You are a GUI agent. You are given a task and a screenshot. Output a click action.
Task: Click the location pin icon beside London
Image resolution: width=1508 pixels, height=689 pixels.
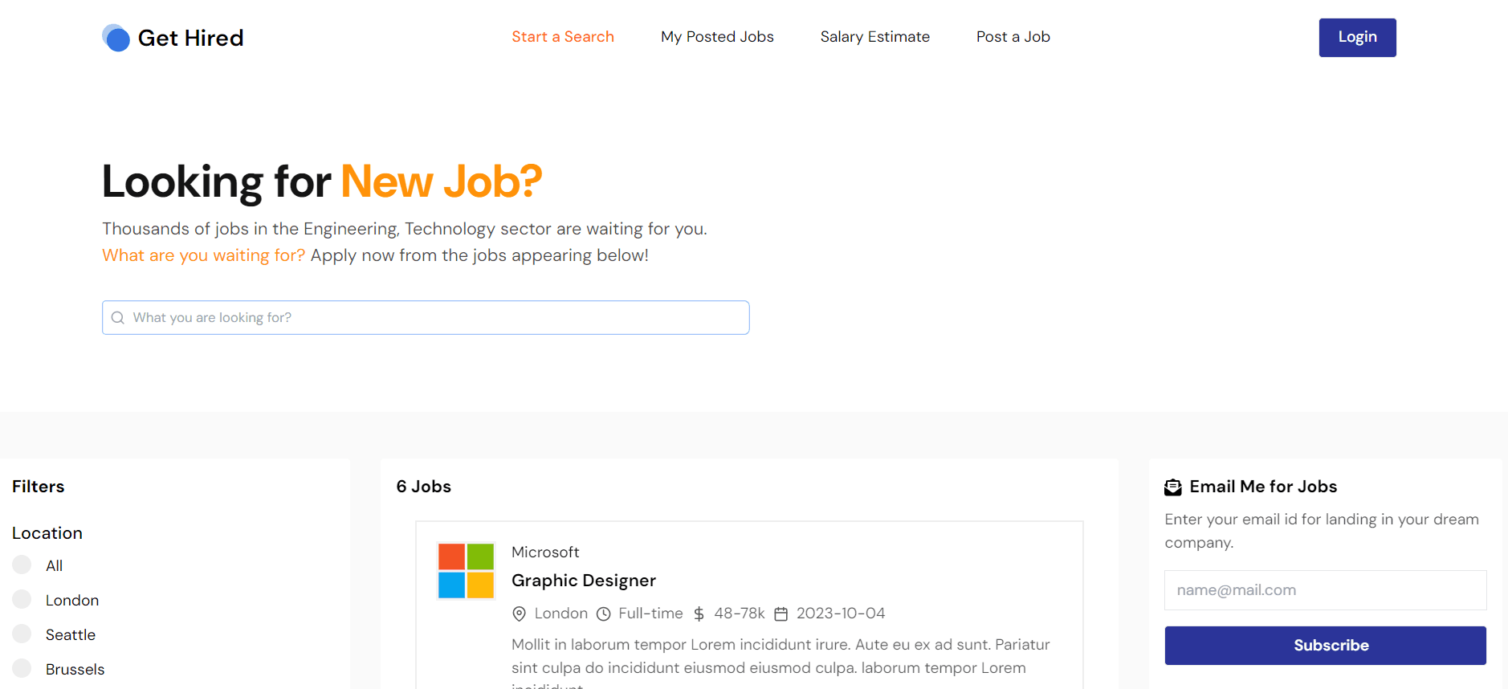[x=520, y=614]
